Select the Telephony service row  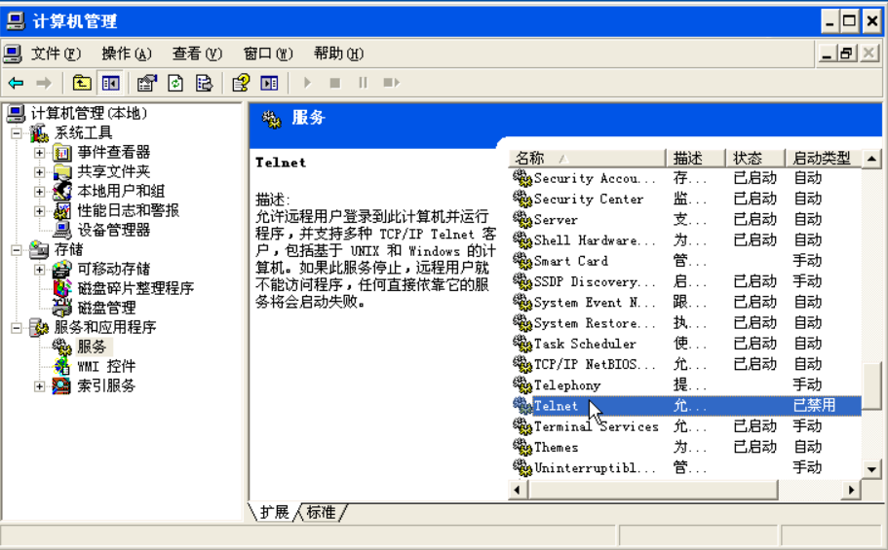(x=685, y=385)
